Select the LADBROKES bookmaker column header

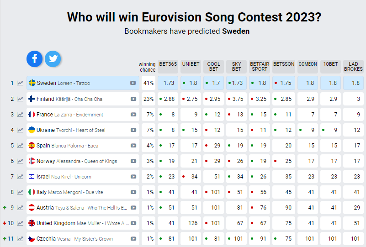point(353,67)
